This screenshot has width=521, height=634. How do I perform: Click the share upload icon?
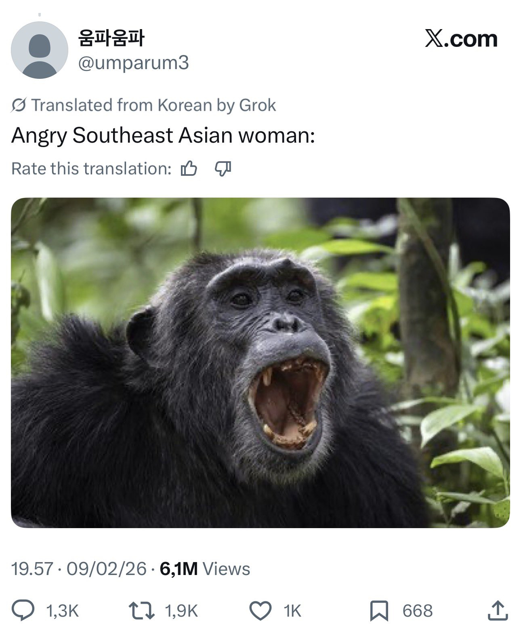[x=497, y=610]
